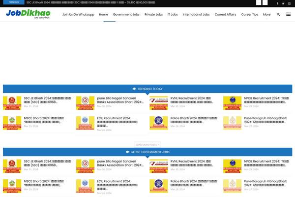
Task: Click the Latest Government Jobs section heading
Action: 150,152
